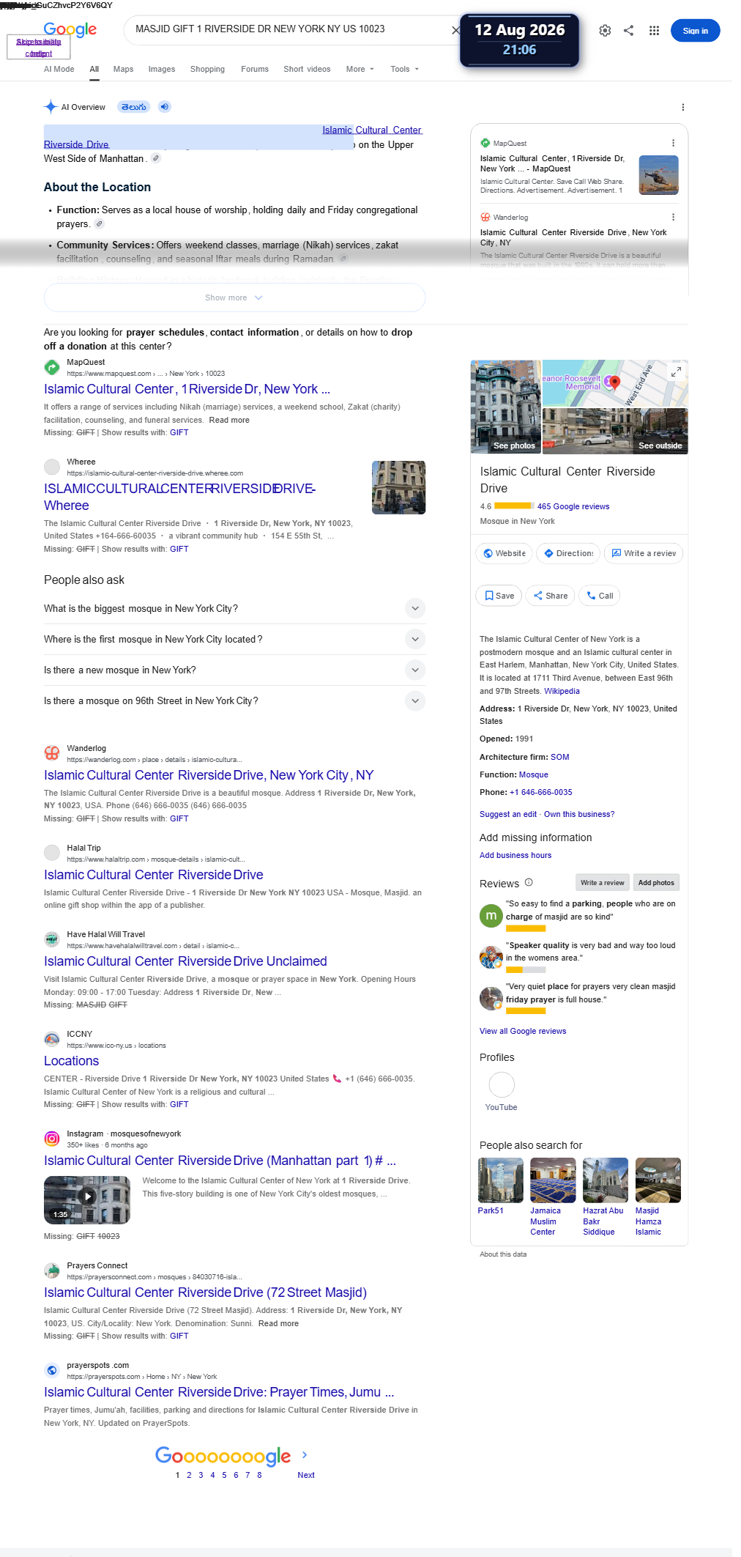741x1557 pixels.
Task: Click the ICCNY site favicon
Action: point(52,1039)
